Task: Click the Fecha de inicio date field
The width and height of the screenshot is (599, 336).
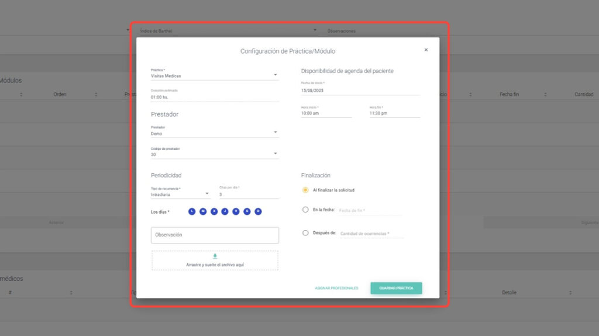Action: 360,91
